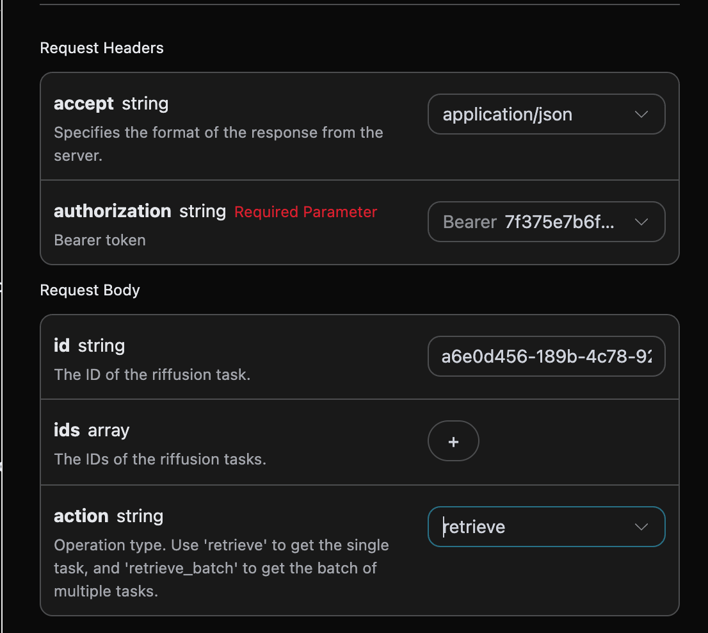The image size is (708, 633).
Task: Click the bold id parameter name
Action: pos(61,346)
